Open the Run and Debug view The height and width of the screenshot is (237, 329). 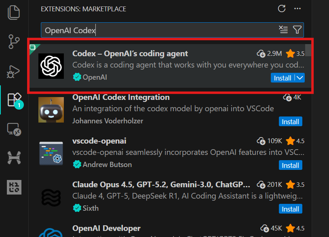click(x=14, y=71)
